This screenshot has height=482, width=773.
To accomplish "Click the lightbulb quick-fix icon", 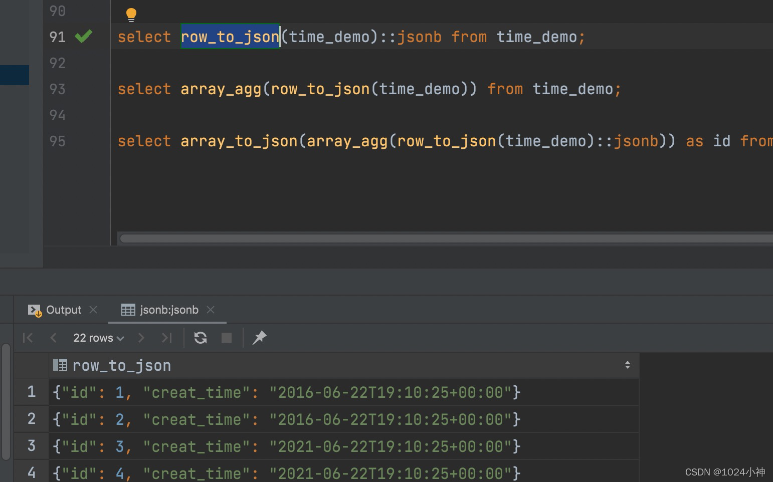I will 131,13.
